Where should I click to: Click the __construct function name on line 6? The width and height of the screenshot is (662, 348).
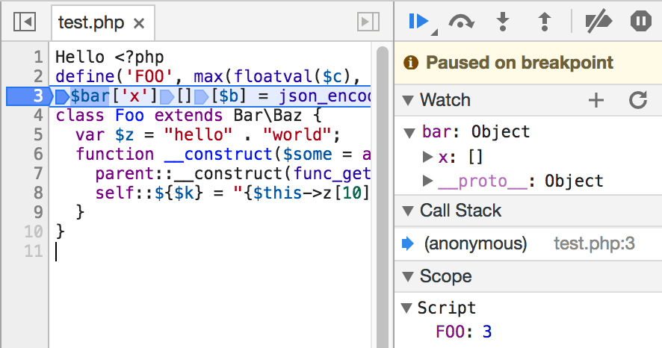[218, 154]
